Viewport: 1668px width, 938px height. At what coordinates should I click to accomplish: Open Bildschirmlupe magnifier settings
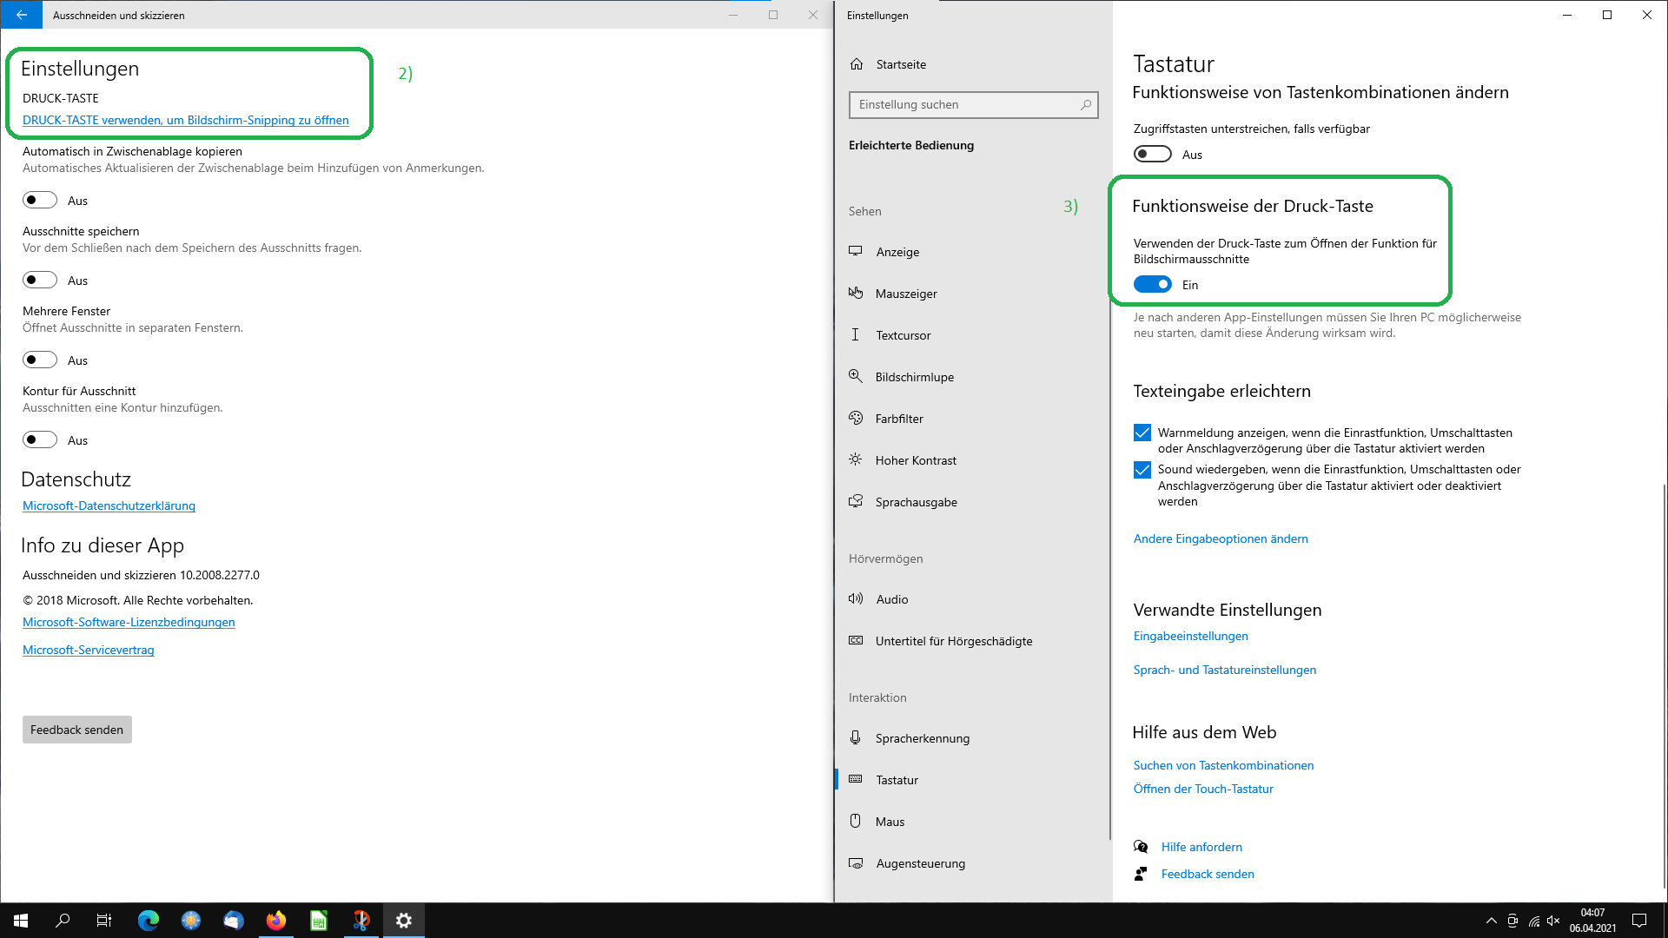pos(914,377)
